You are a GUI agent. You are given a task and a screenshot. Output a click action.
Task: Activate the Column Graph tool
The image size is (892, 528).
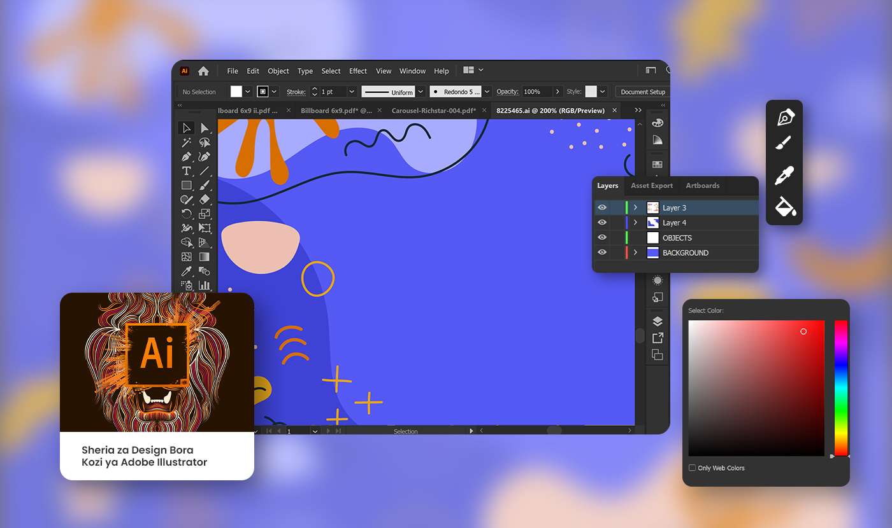tap(205, 286)
